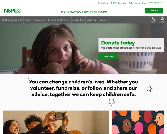The height and width of the screenshot is (134, 167).
Task: Click the star icon left of headline
Action: (29, 80)
